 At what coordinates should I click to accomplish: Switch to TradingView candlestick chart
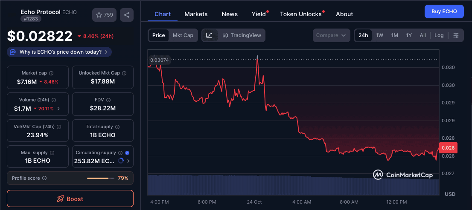pos(242,35)
